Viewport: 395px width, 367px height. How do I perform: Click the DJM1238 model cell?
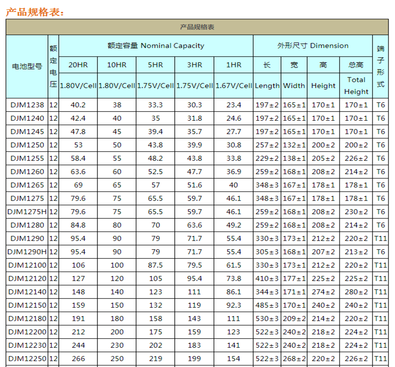(x=27, y=105)
